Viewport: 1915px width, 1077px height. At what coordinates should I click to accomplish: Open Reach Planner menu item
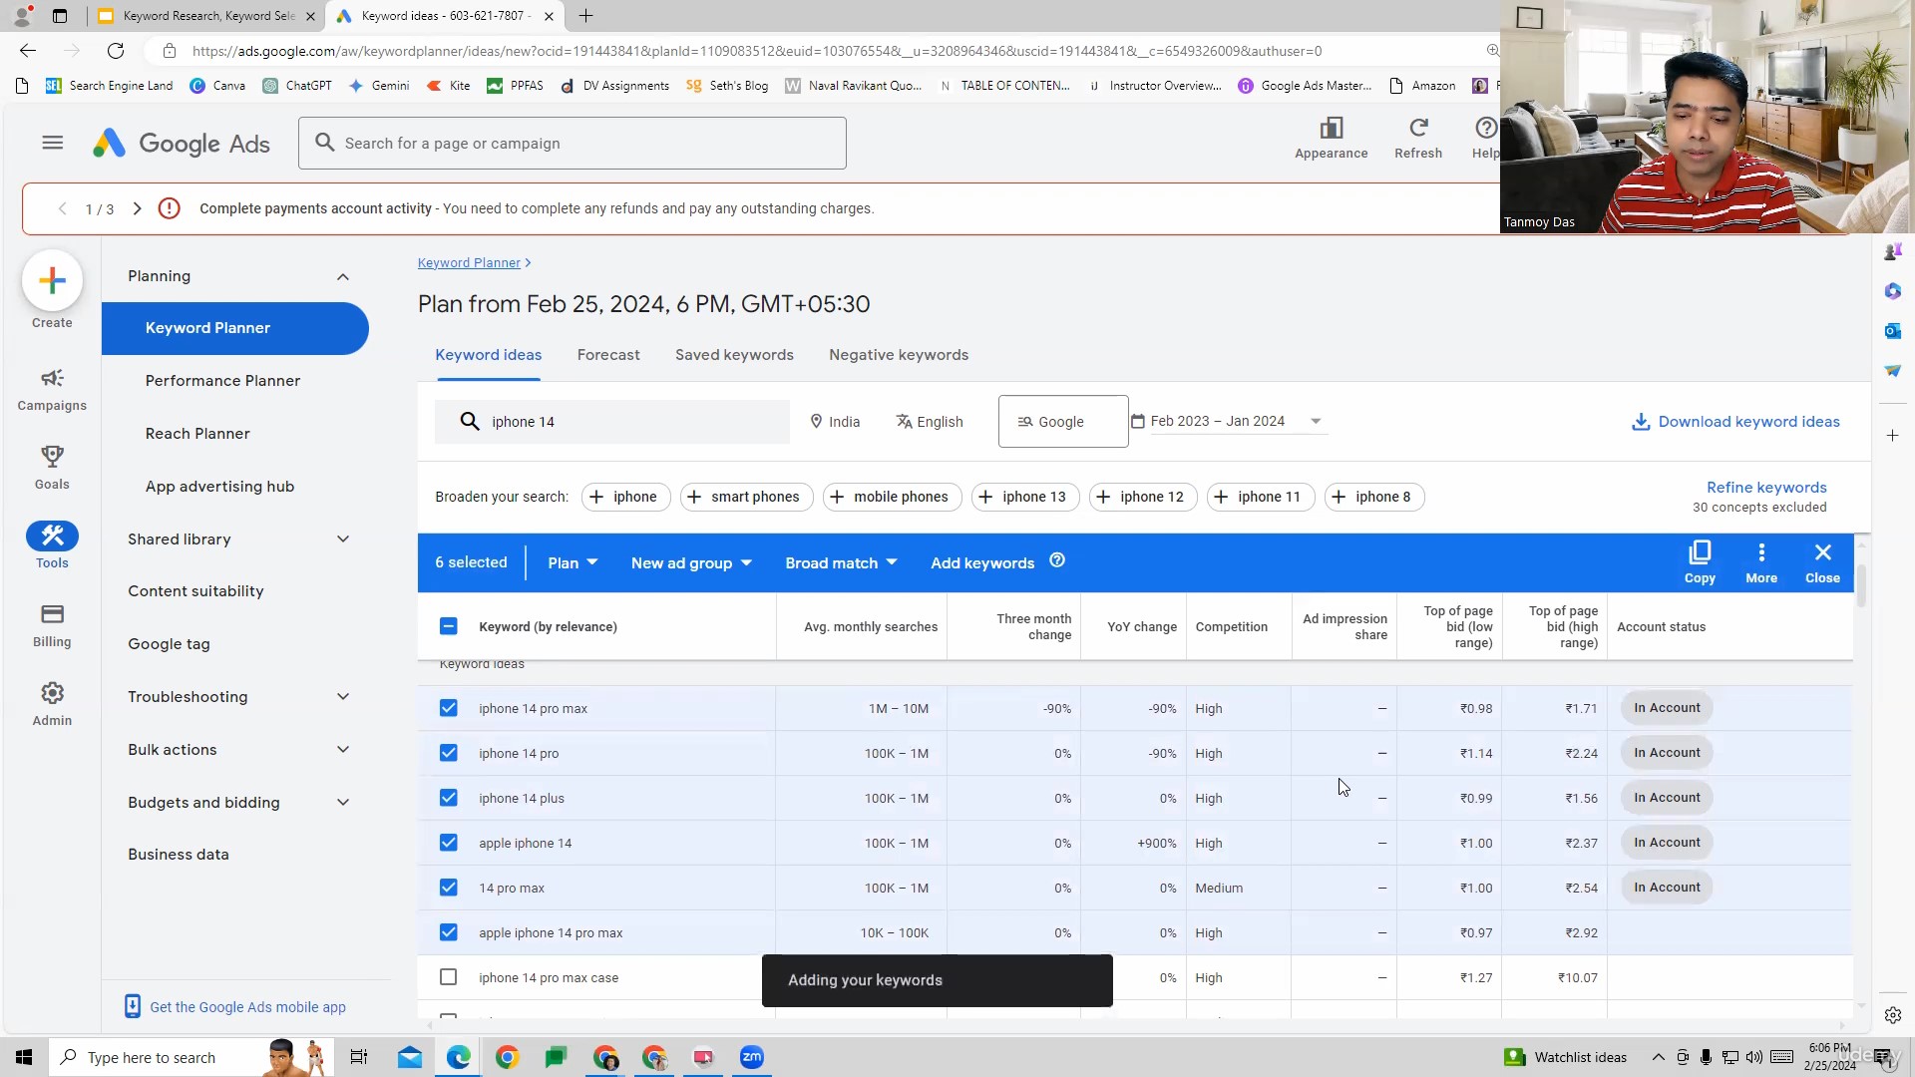[x=197, y=434]
